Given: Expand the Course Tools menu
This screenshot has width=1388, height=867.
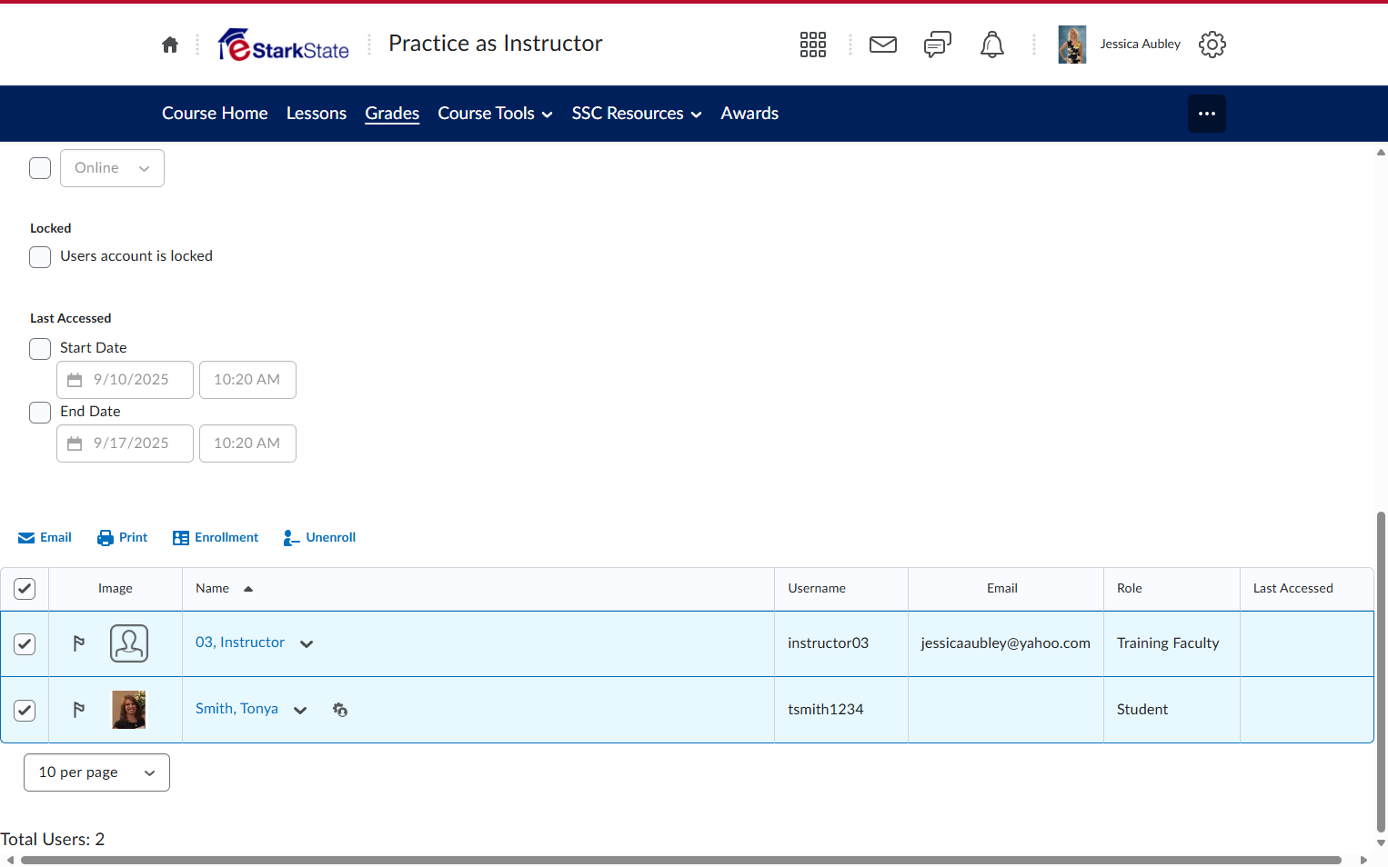Looking at the screenshot, I should pos(496,114).
